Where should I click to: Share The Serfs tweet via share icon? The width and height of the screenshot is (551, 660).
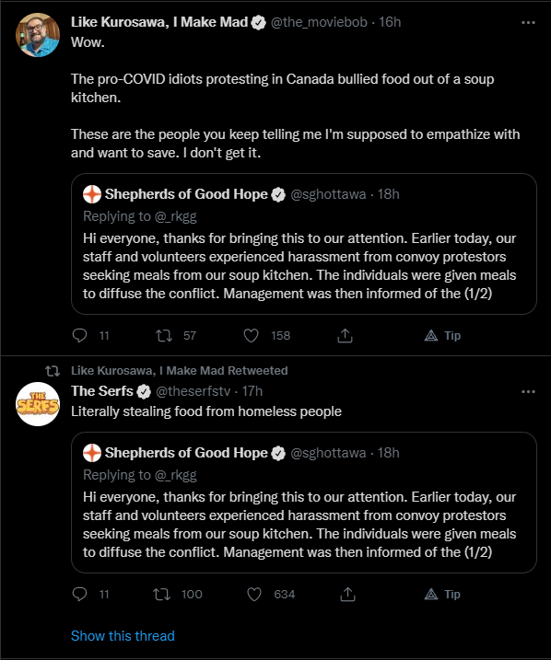(x=347, y=594)
